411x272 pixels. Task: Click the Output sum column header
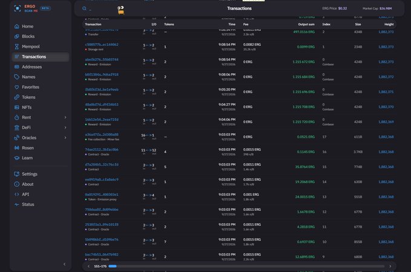click(x=306, y=24)
